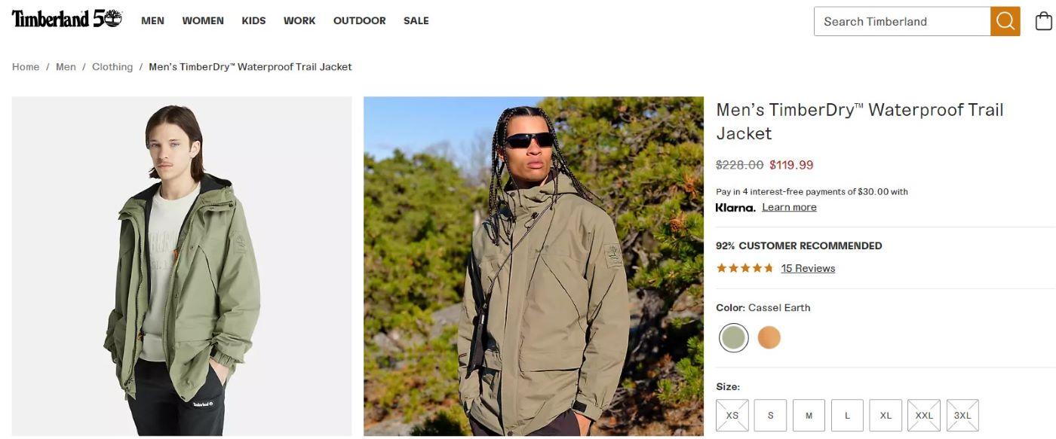Open the OUTDOOR navigation menu
The height and width of the screenshot is (439, 1056).
(359, 21)
